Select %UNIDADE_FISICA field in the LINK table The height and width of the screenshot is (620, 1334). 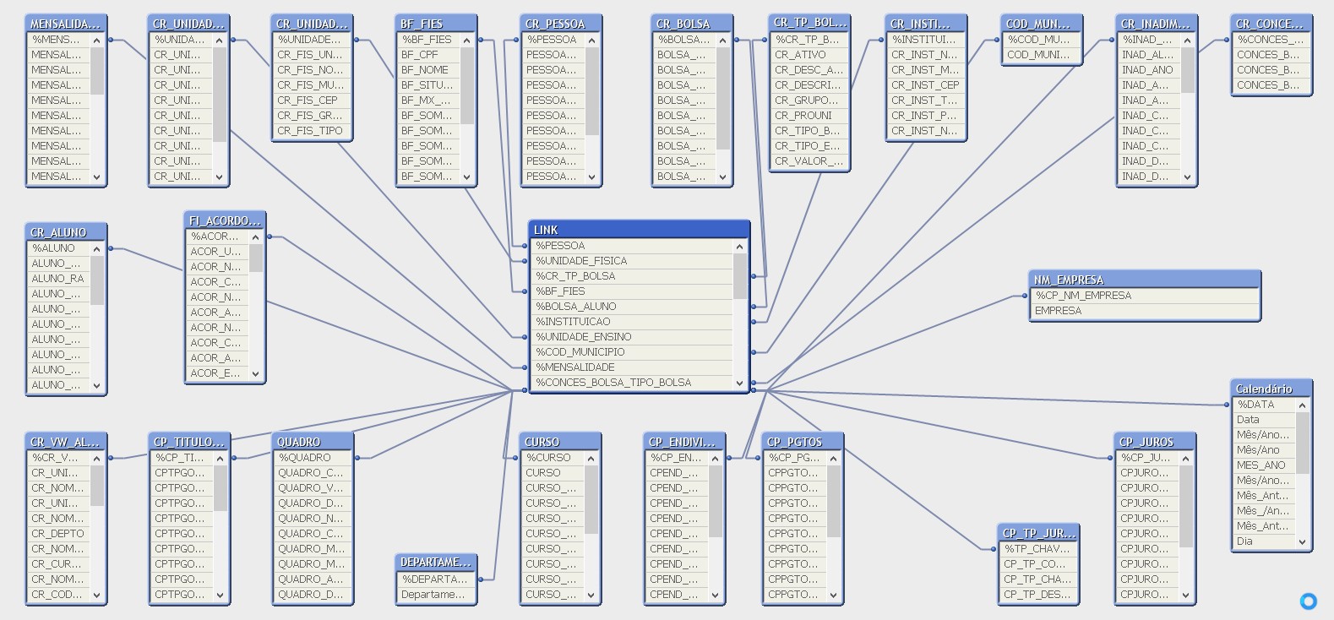click(x=632, y=261)
